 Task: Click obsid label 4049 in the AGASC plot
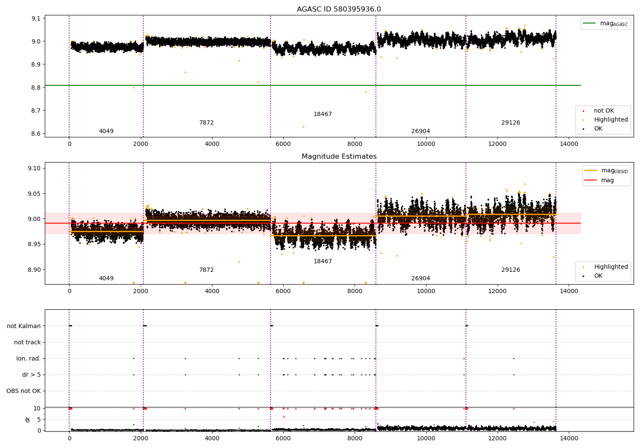point(106,131)
